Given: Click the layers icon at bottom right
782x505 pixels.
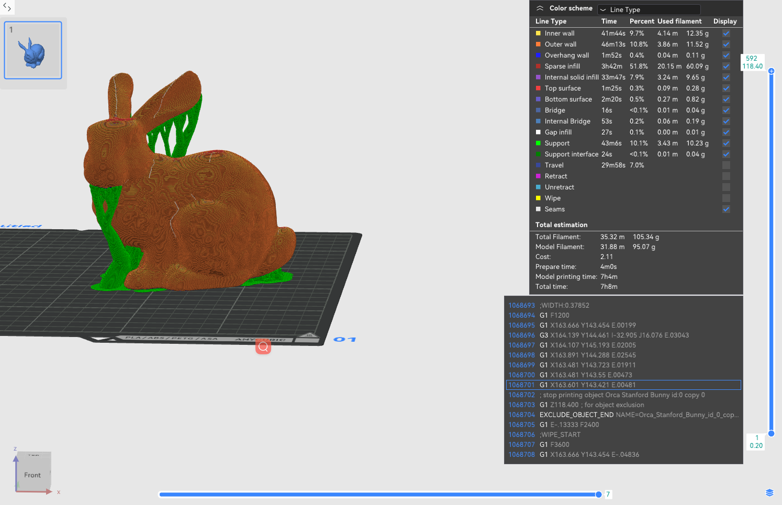Looking at the screenshot, I should [x=769, y=492].
